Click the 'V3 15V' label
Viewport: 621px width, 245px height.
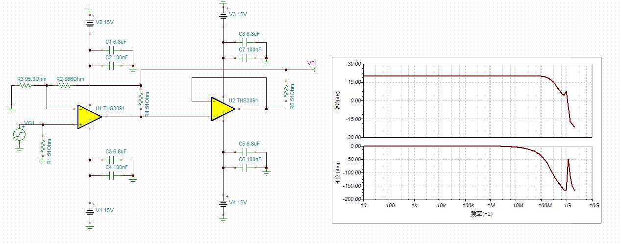(238, 14)
